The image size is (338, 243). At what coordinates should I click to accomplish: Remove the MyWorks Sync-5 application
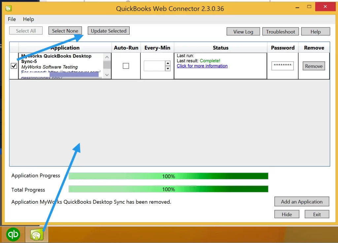[313, 66]
